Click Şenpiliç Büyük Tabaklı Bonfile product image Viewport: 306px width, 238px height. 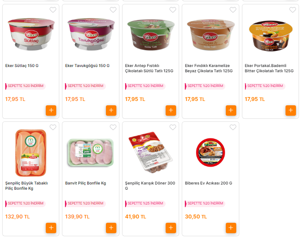point(31,153)
